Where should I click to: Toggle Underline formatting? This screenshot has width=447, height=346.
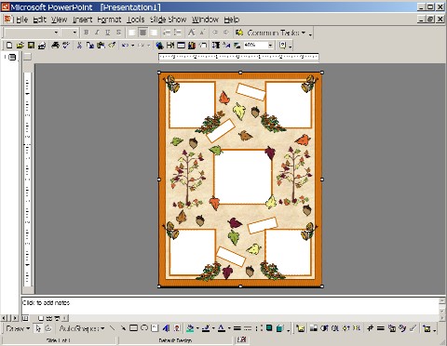click(x=108, y=33)
